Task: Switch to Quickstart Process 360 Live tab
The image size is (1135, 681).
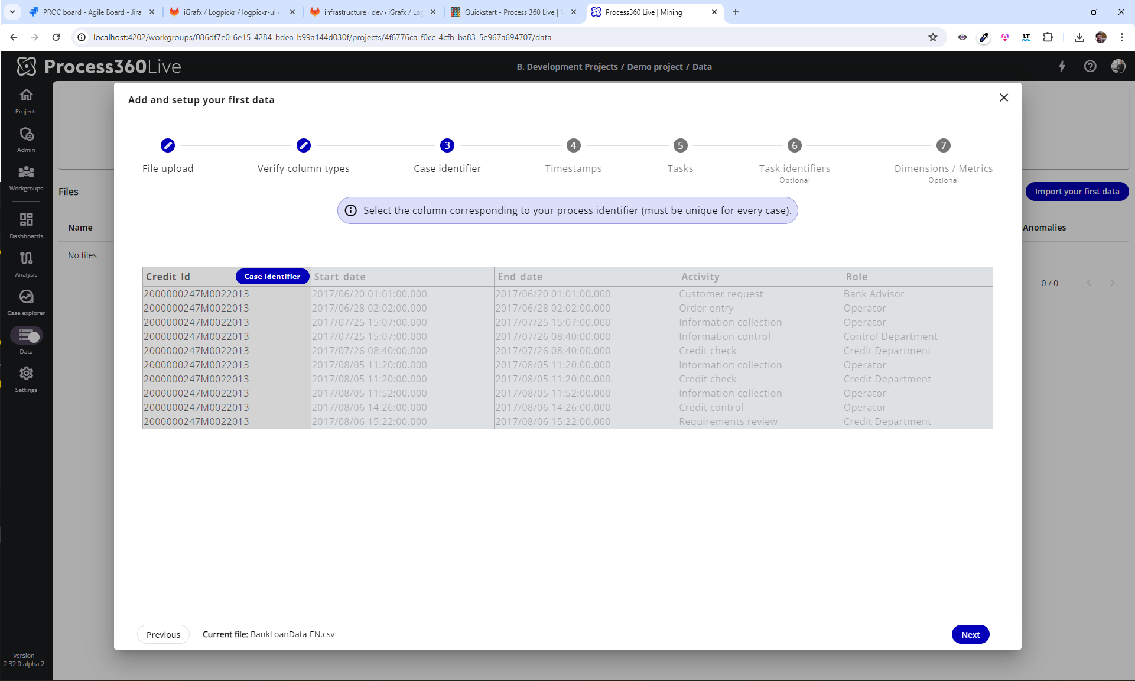Action: pos(513,12)
